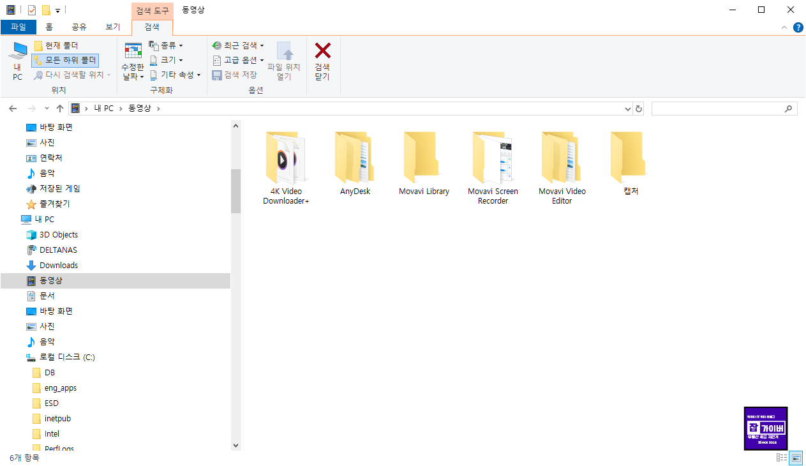The image size is (806, 466).
Task: Open 최근 검색 dropdown
Action: click(x=237, y=45)
